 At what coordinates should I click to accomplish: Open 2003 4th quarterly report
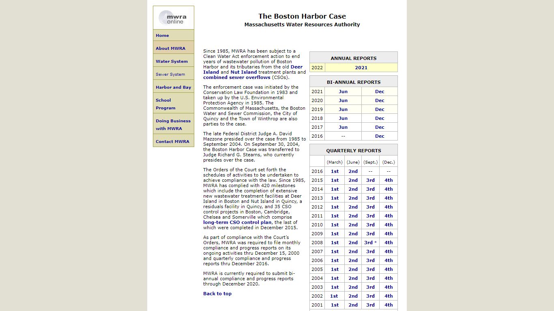389,287
